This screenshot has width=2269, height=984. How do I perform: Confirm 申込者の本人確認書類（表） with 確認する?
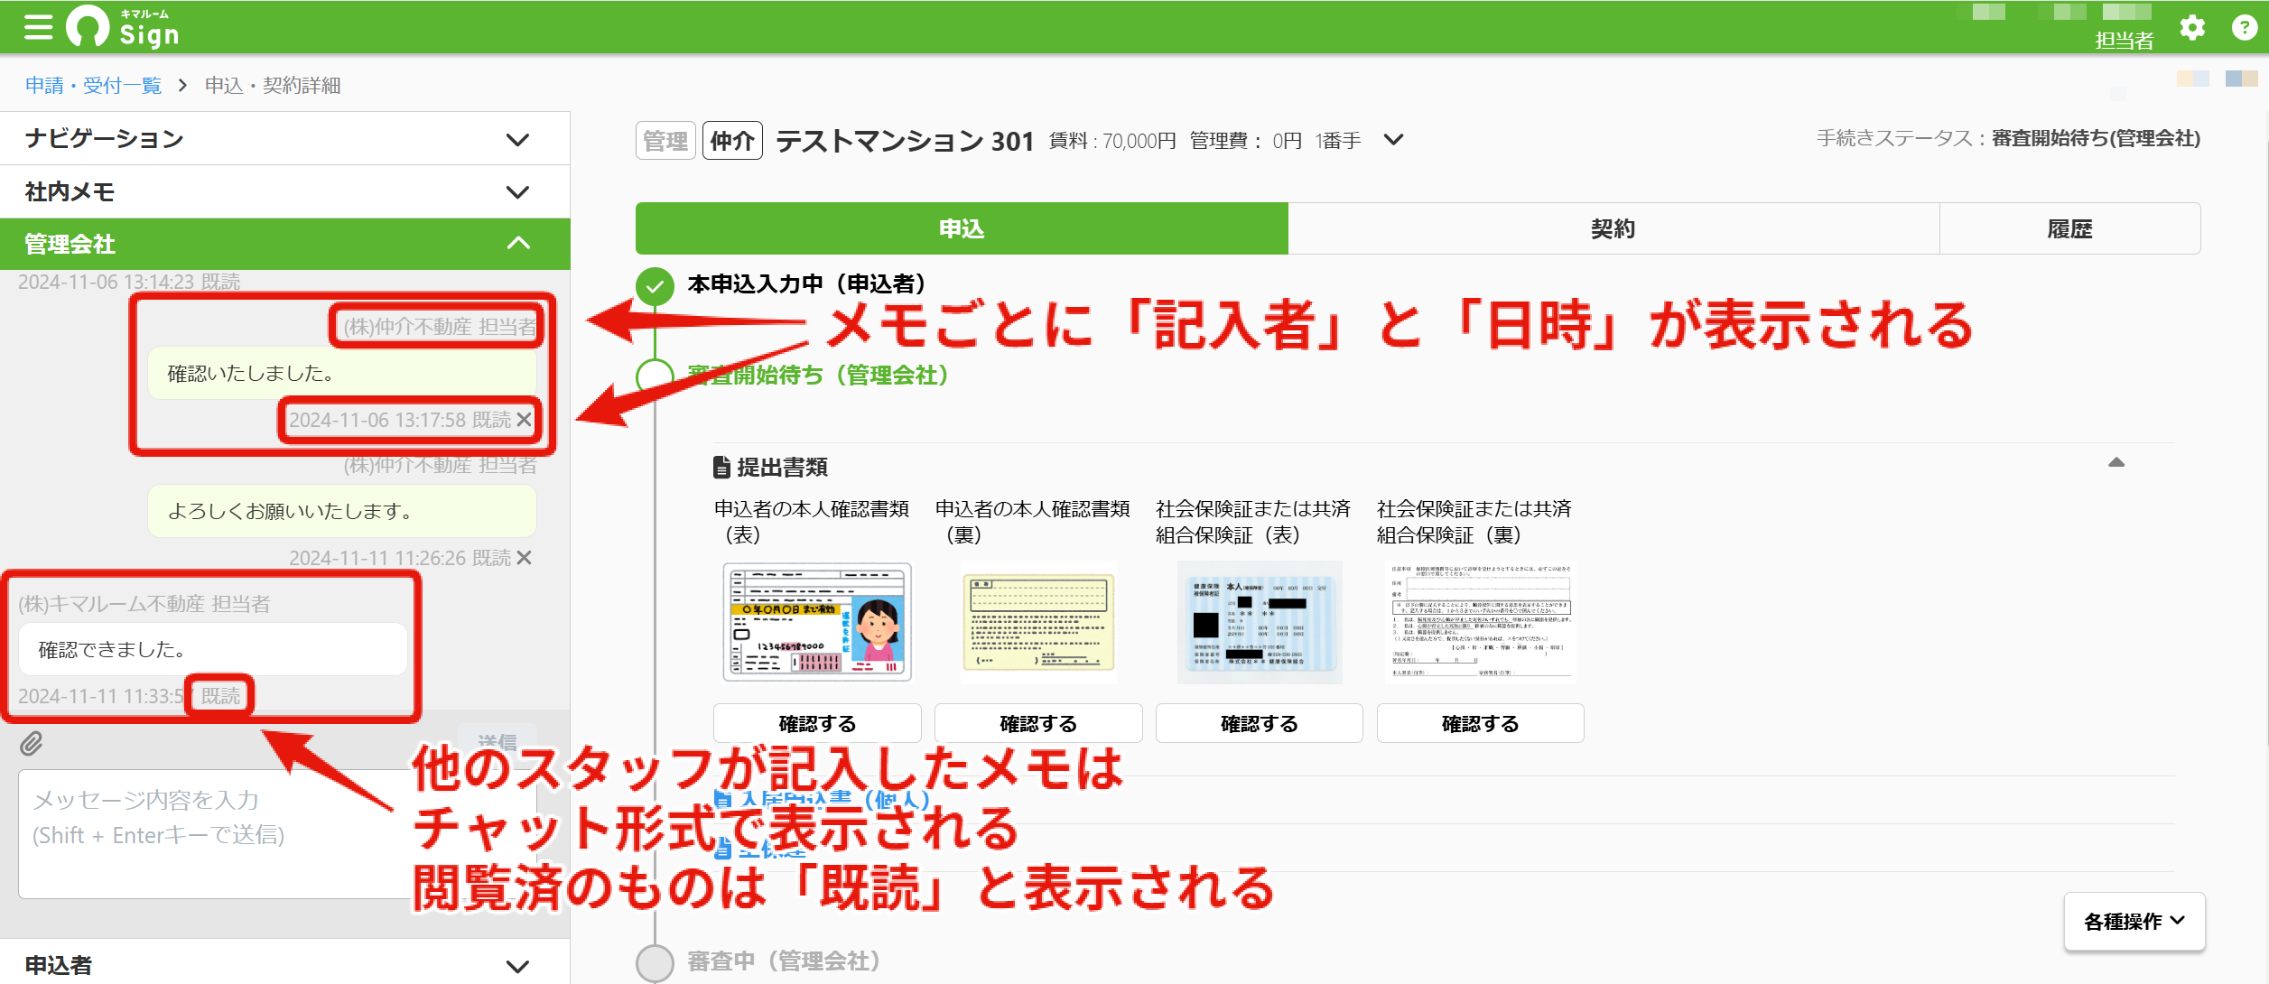coord(817,723)
